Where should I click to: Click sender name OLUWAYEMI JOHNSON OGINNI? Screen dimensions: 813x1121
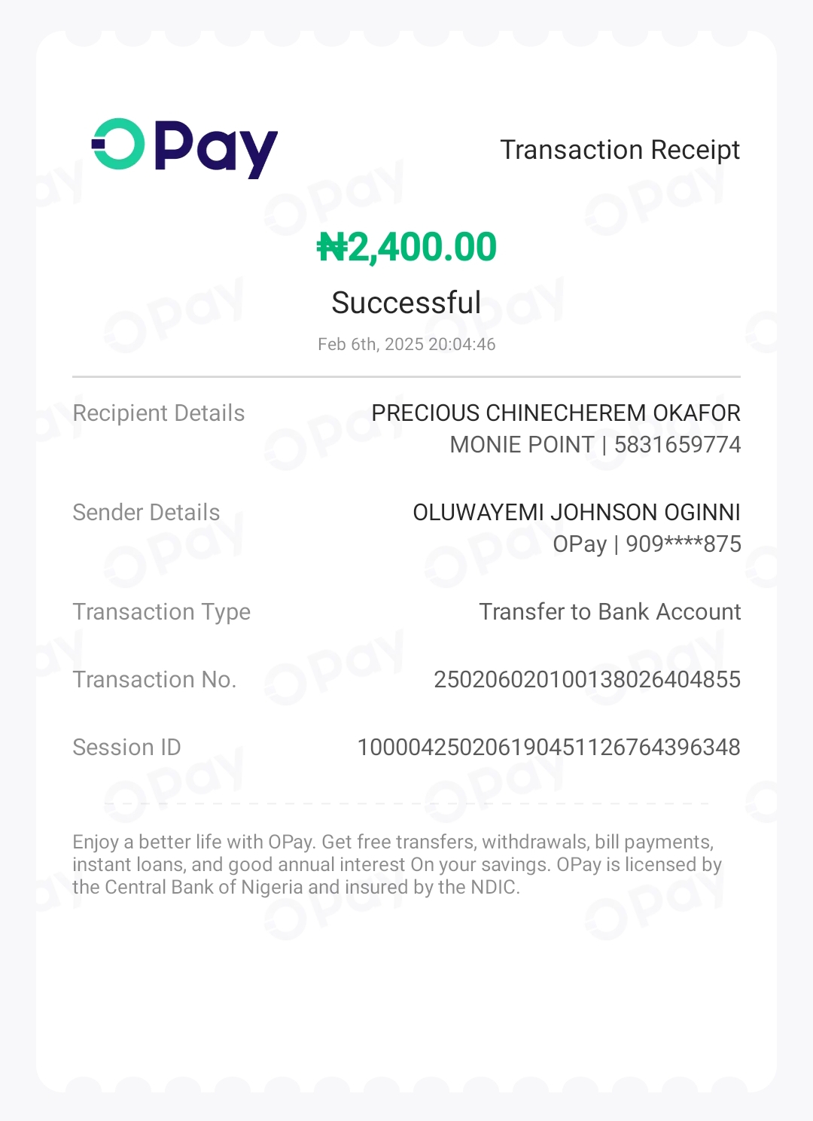pyautogui.click(x=576, y=512)
